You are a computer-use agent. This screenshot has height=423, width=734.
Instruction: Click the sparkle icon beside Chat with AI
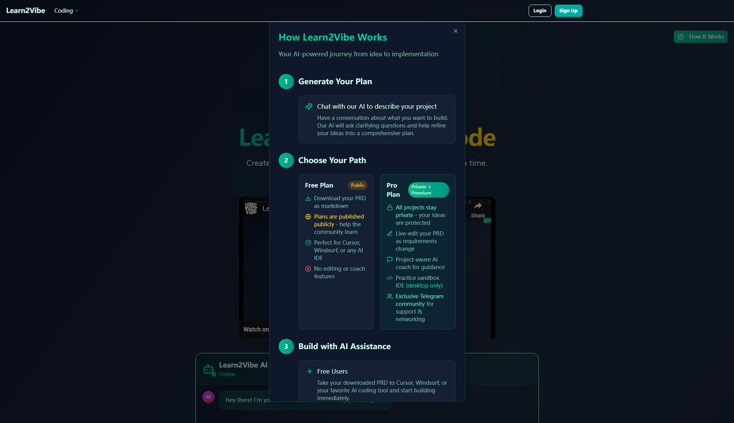click(309, 106)
